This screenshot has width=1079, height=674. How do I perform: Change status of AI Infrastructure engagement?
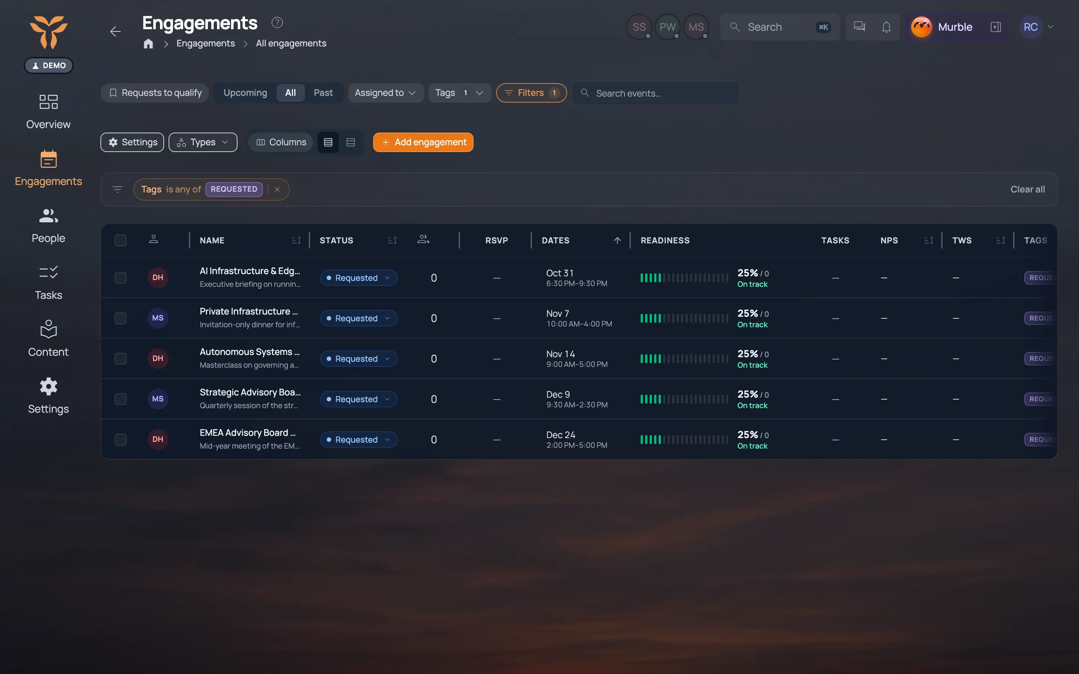point(359,278)
